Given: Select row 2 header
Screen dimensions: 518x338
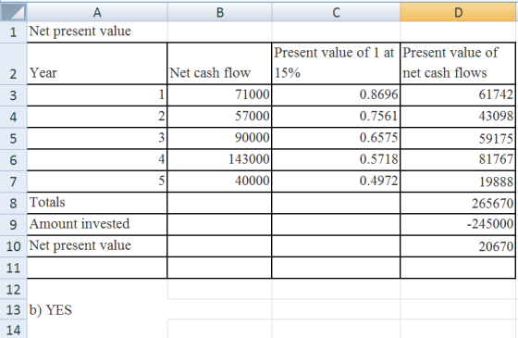Looking at the screenshot, I should coord(13,63).
